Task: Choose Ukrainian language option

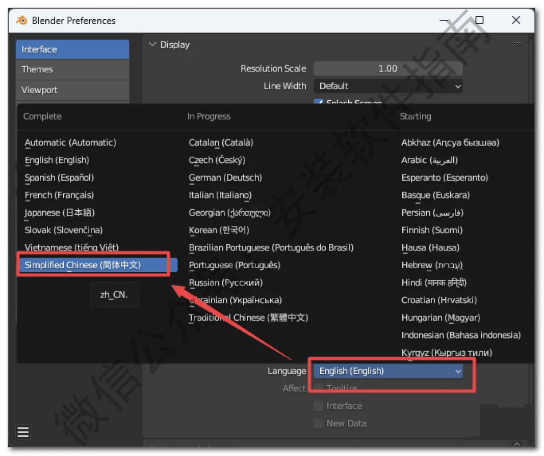Action: point(235,300)
